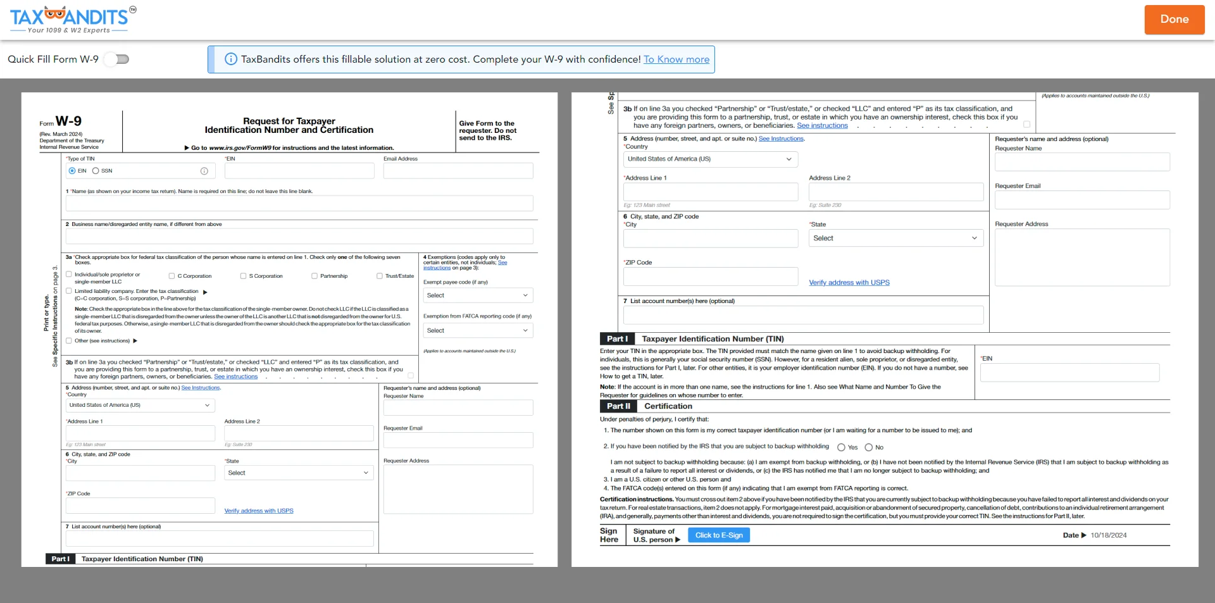The image size is (1215, 603).
Task: Click the info icon in the zero cost banner
Action: [230, 59]
